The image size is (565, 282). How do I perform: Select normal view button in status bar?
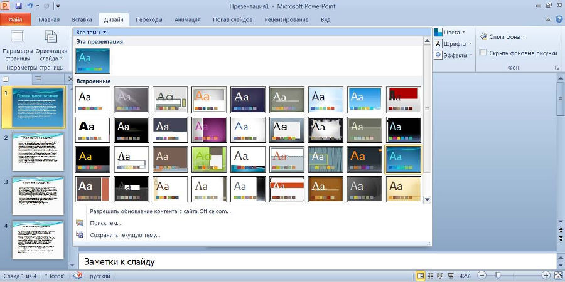pyautogui.click(x=421, y=276)
